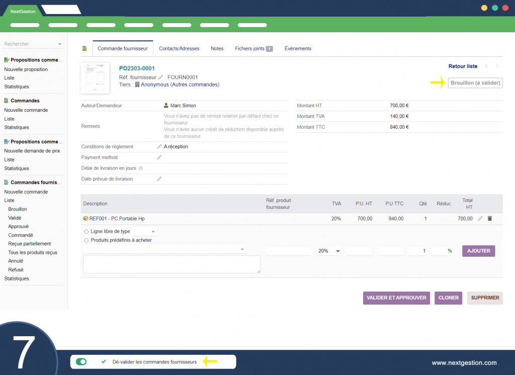This screenshot has width=515, height=375.
Task: Select the Ligne libre de type radio
Action: tap(87, 232)
